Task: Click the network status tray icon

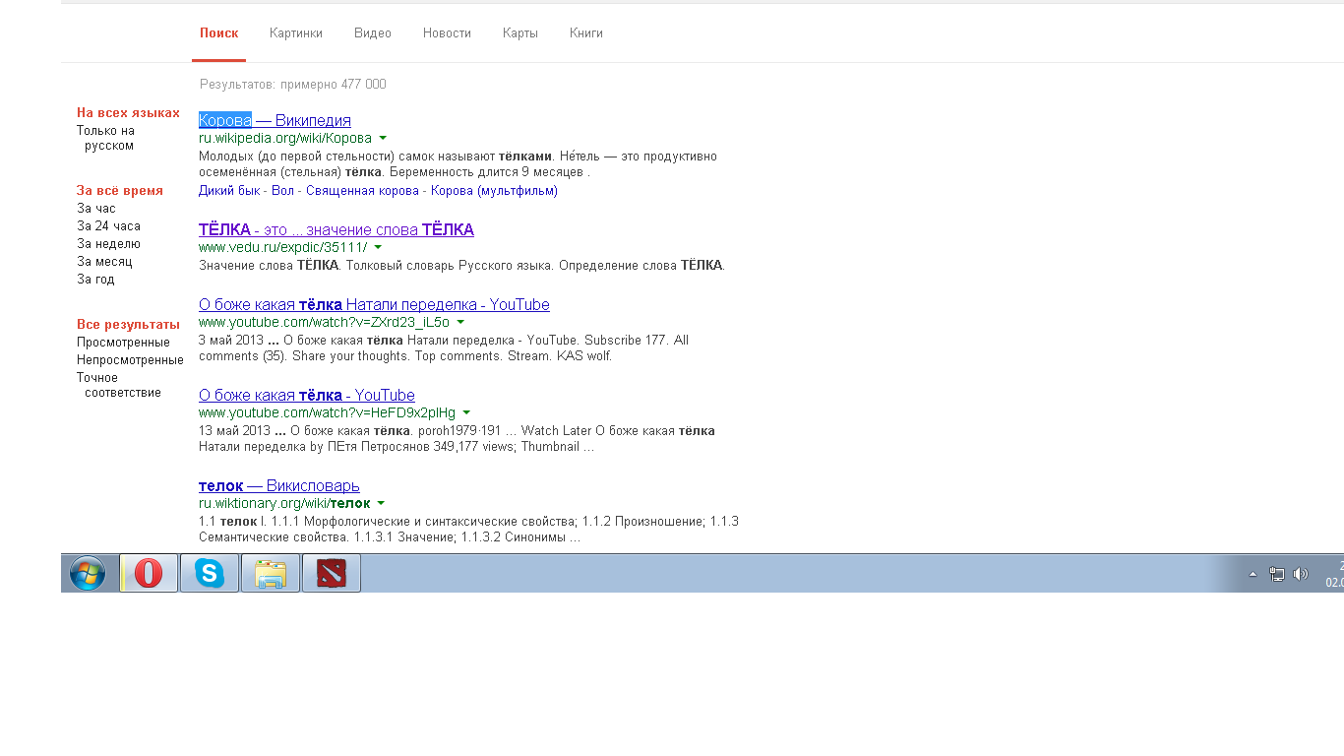Action: pyautogui.click(x=1277, y=574)
